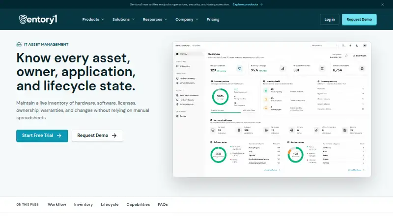This screenshot has height=216, width=393.
Task: Jump to the Workflow section
Action: pyautogui.click(x=57, y=205)
